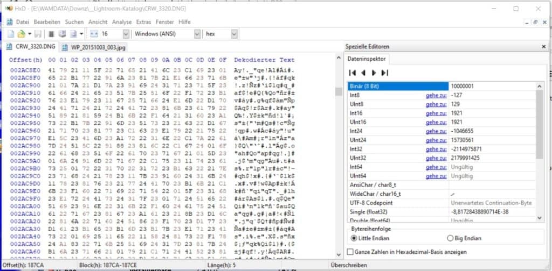Image resolution: width=552 pixels, height=271 pixels.
Task: Restore the document window via MDI restore button
Action: click(535, 22)
